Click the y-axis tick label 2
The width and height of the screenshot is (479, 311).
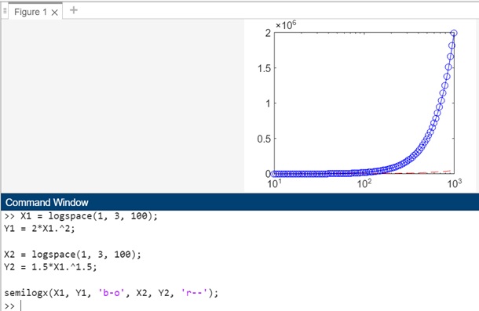point(268,33)
